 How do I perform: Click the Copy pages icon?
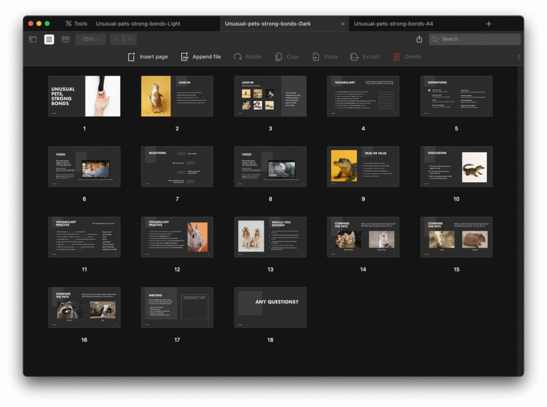coord(278,57)
